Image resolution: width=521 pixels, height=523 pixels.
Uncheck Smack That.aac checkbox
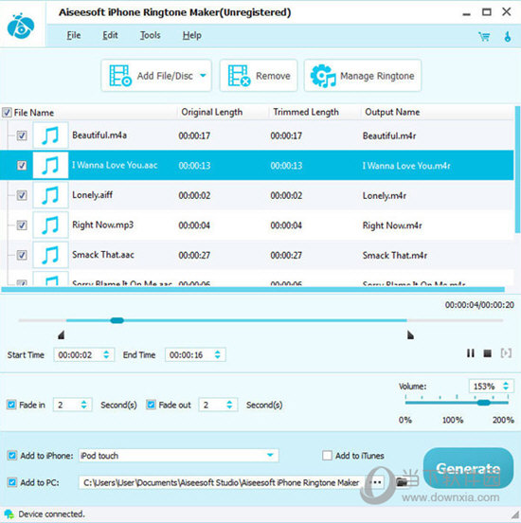pos(22,255)
